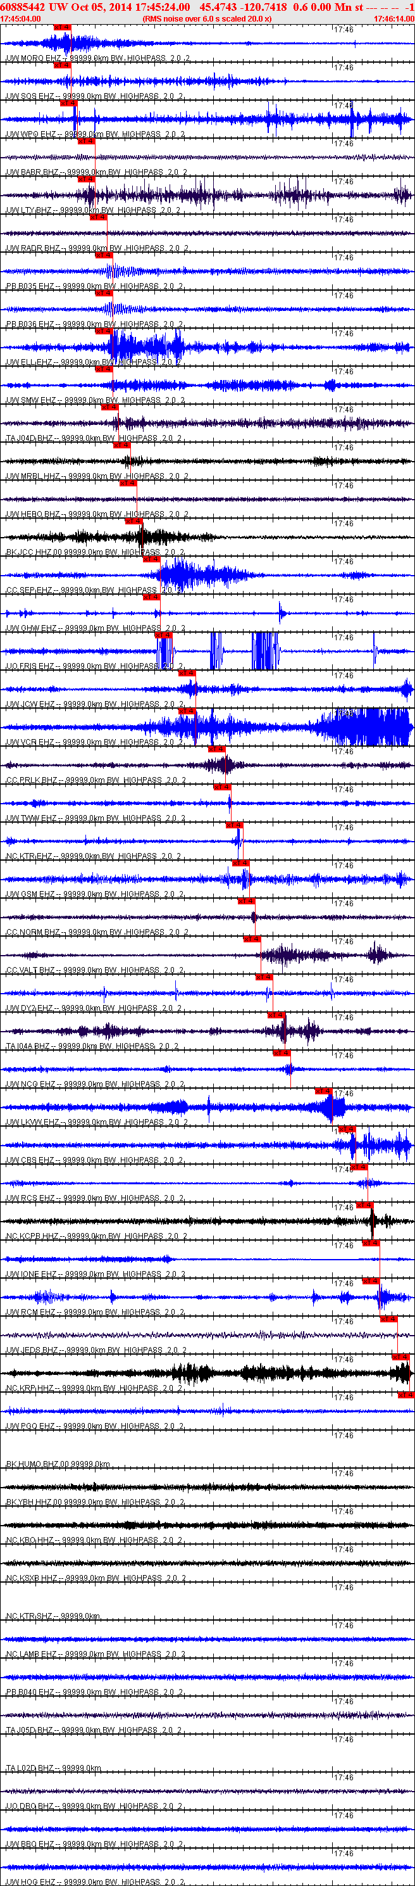Click the RMS noise scaling note

[x=207, y=18]
